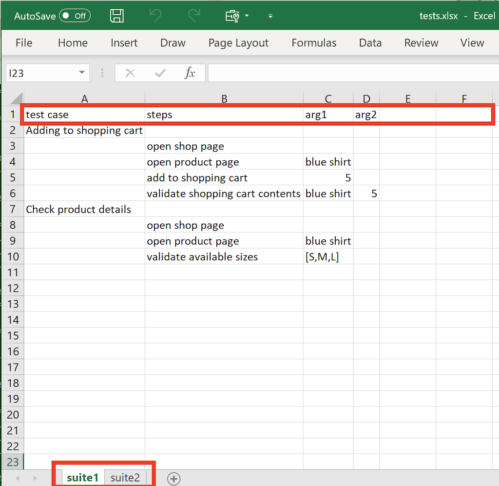
Task: Click the formula bar Cancel X icon
Action: (x=130, y=73)
